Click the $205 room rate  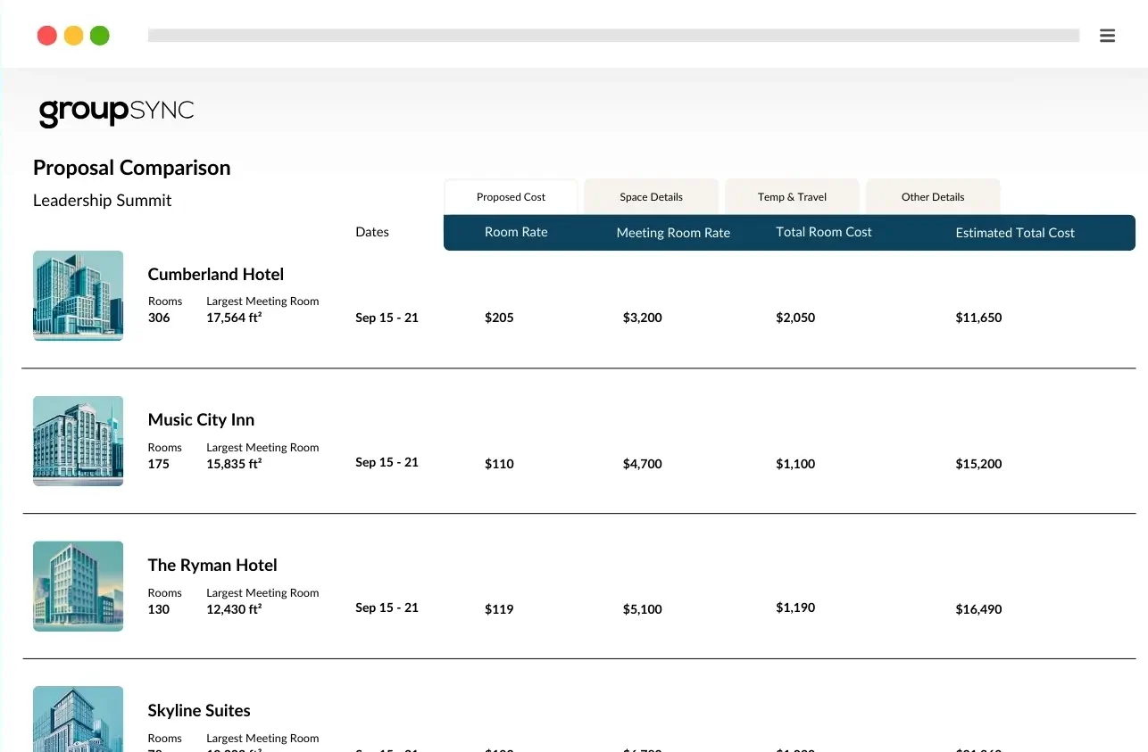tap(499, 318)
